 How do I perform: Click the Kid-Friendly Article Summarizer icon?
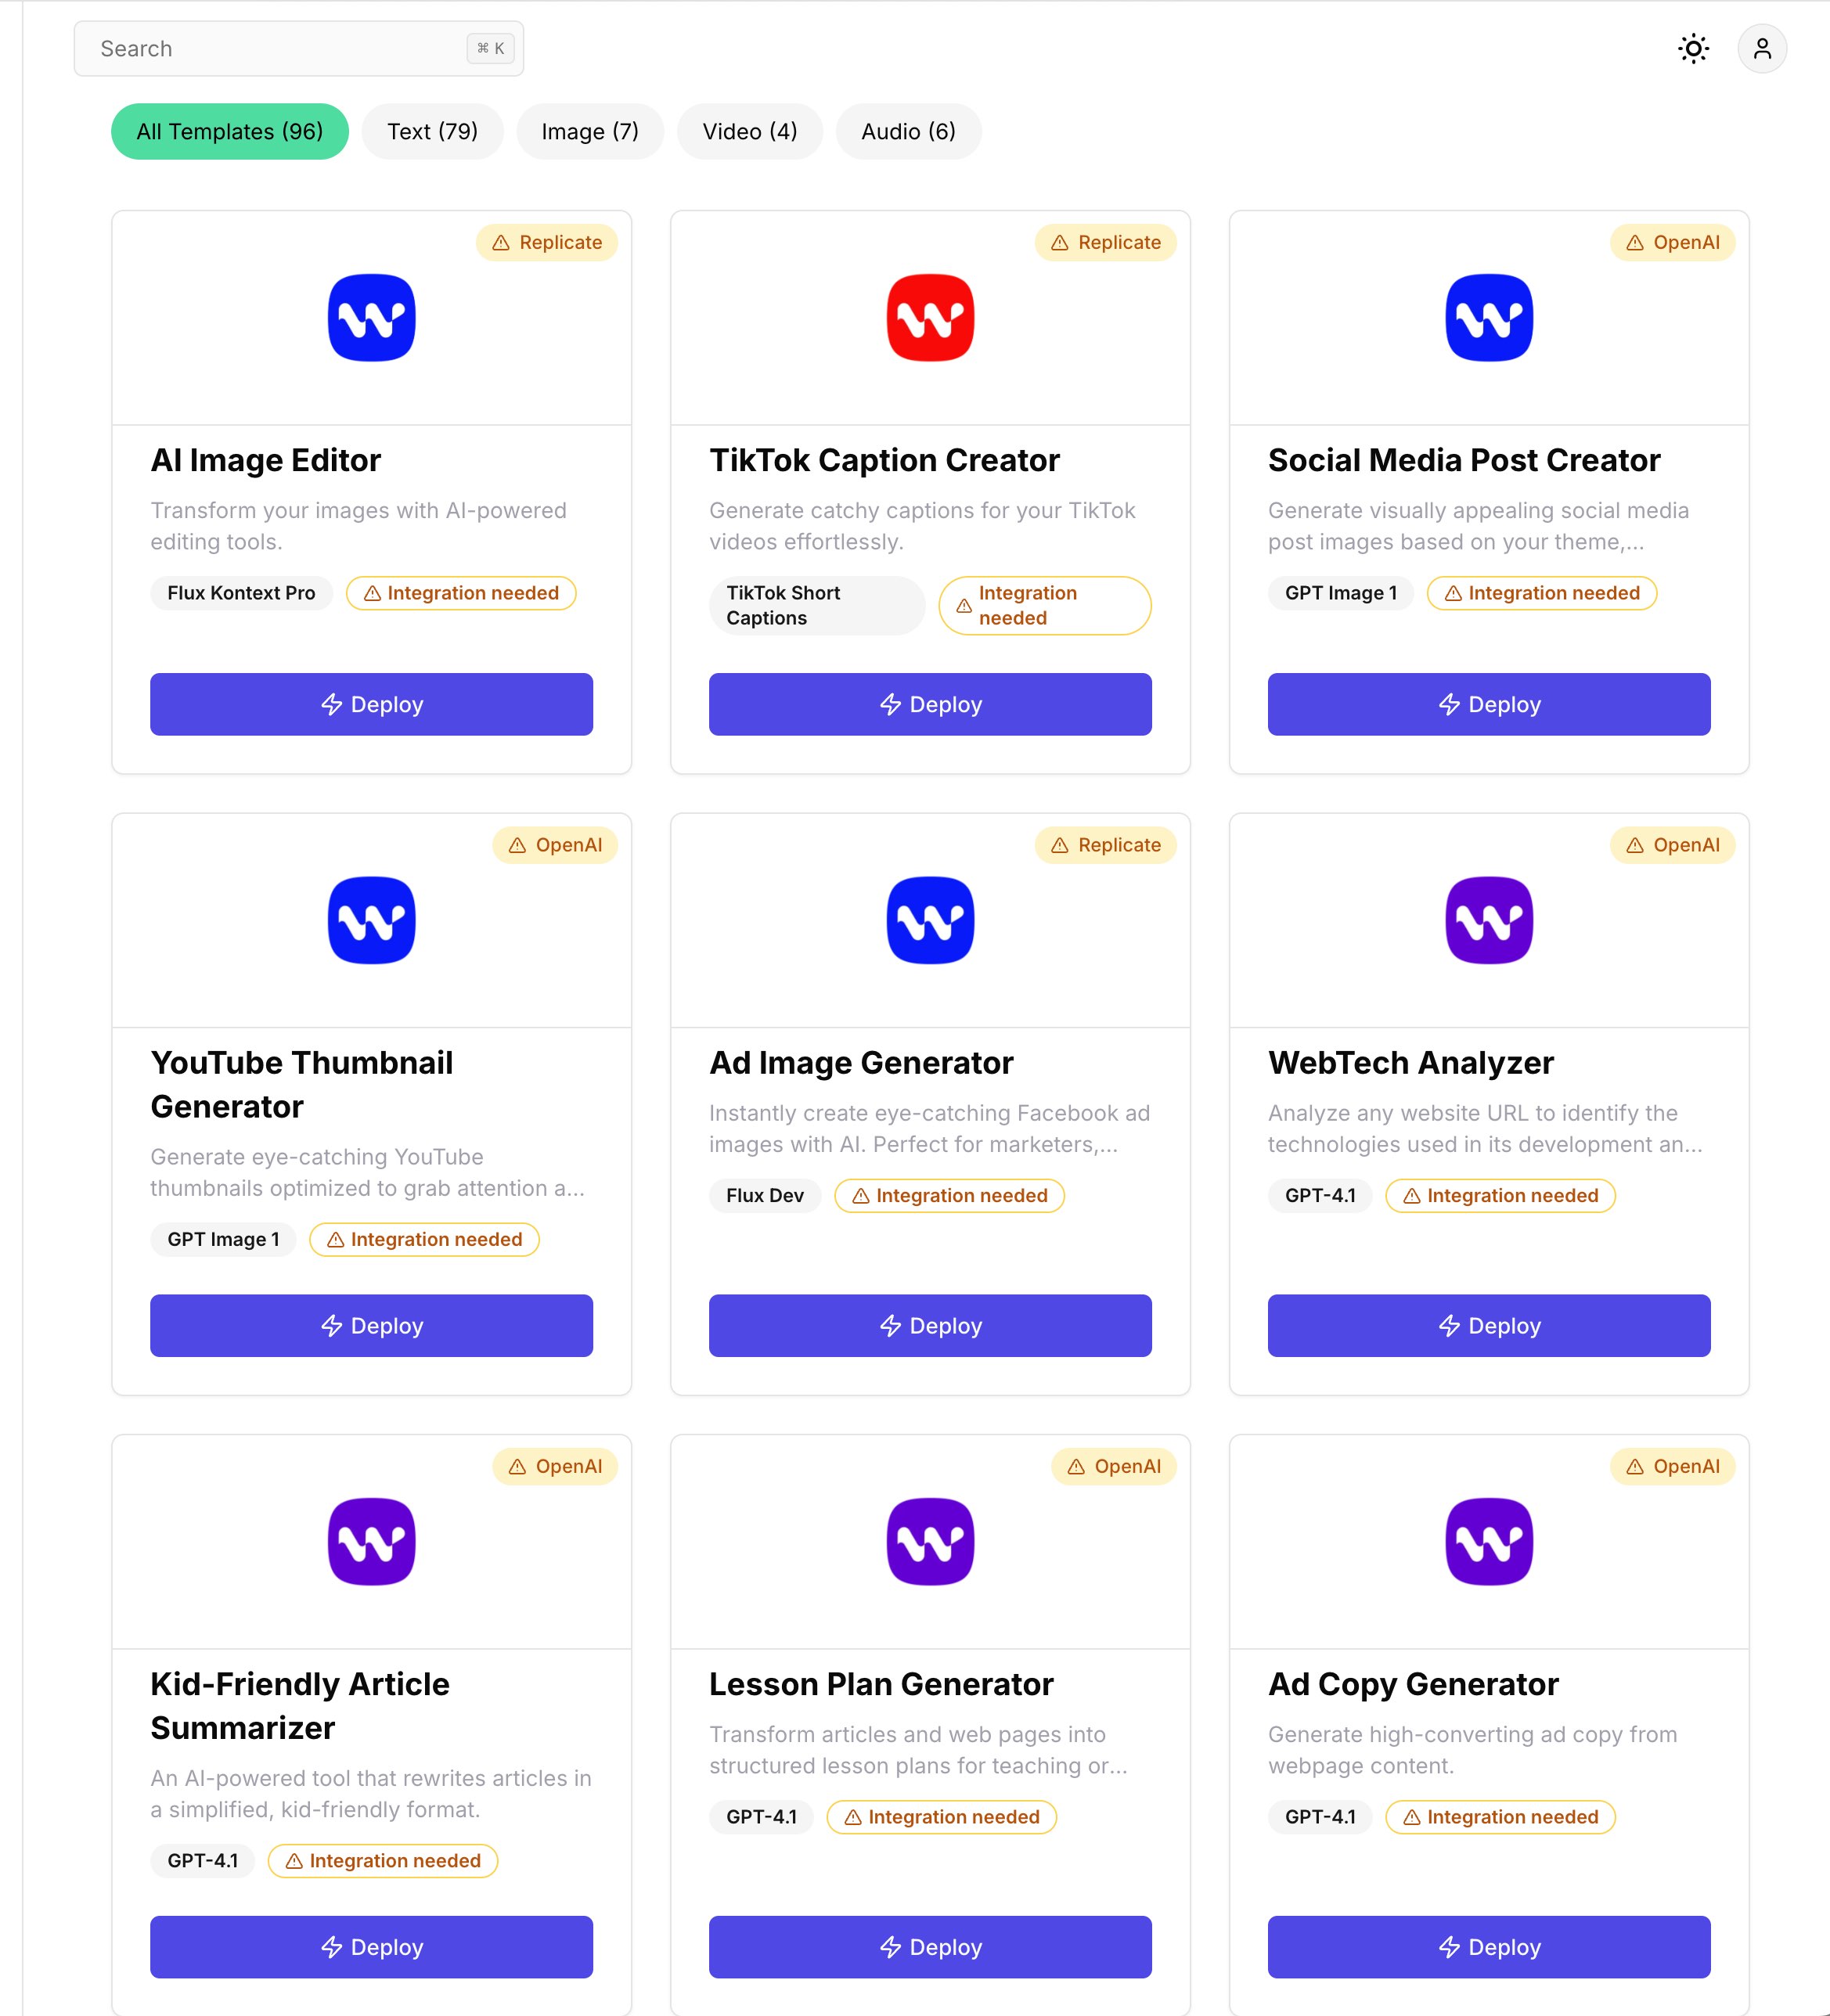coord(371,1541)
